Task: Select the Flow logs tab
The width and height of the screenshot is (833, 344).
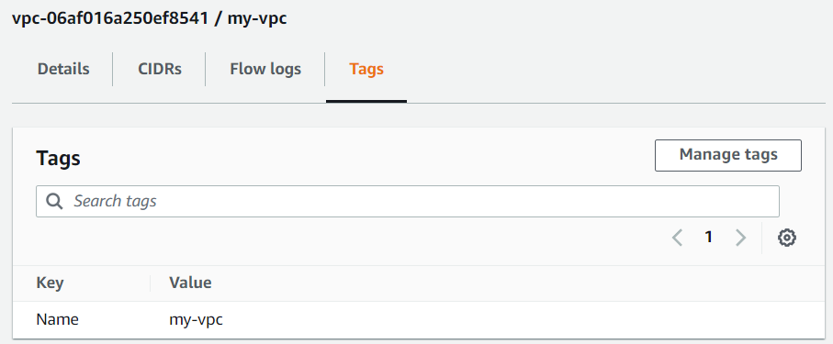Action: [x=265, y=69]
